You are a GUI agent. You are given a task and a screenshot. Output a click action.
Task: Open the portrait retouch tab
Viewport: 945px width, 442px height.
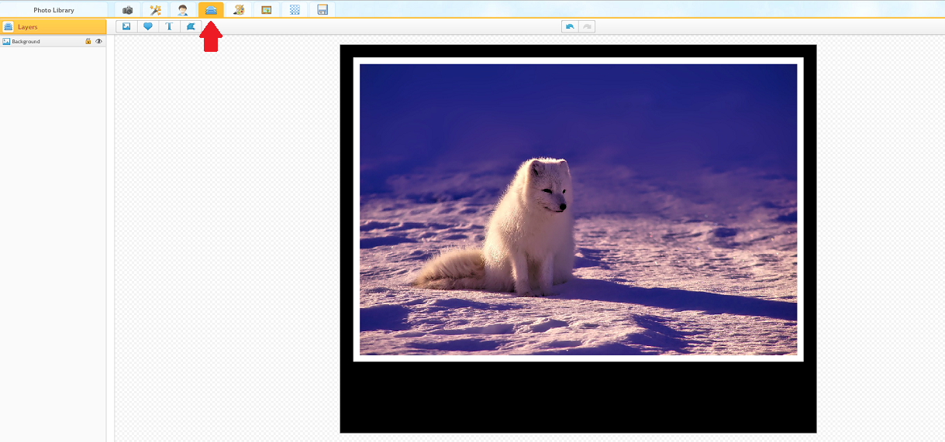[183, 10]
